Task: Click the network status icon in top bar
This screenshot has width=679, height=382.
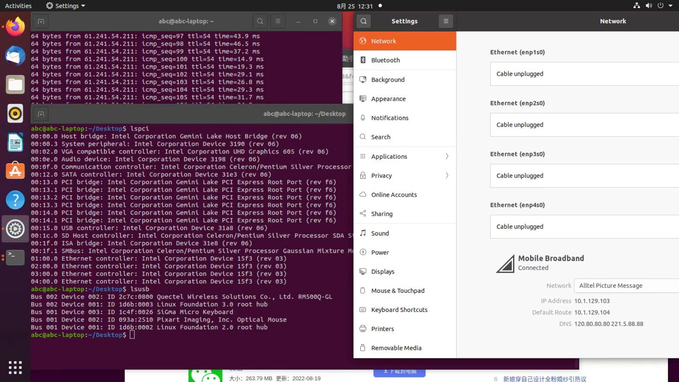Action: [637, 6]
